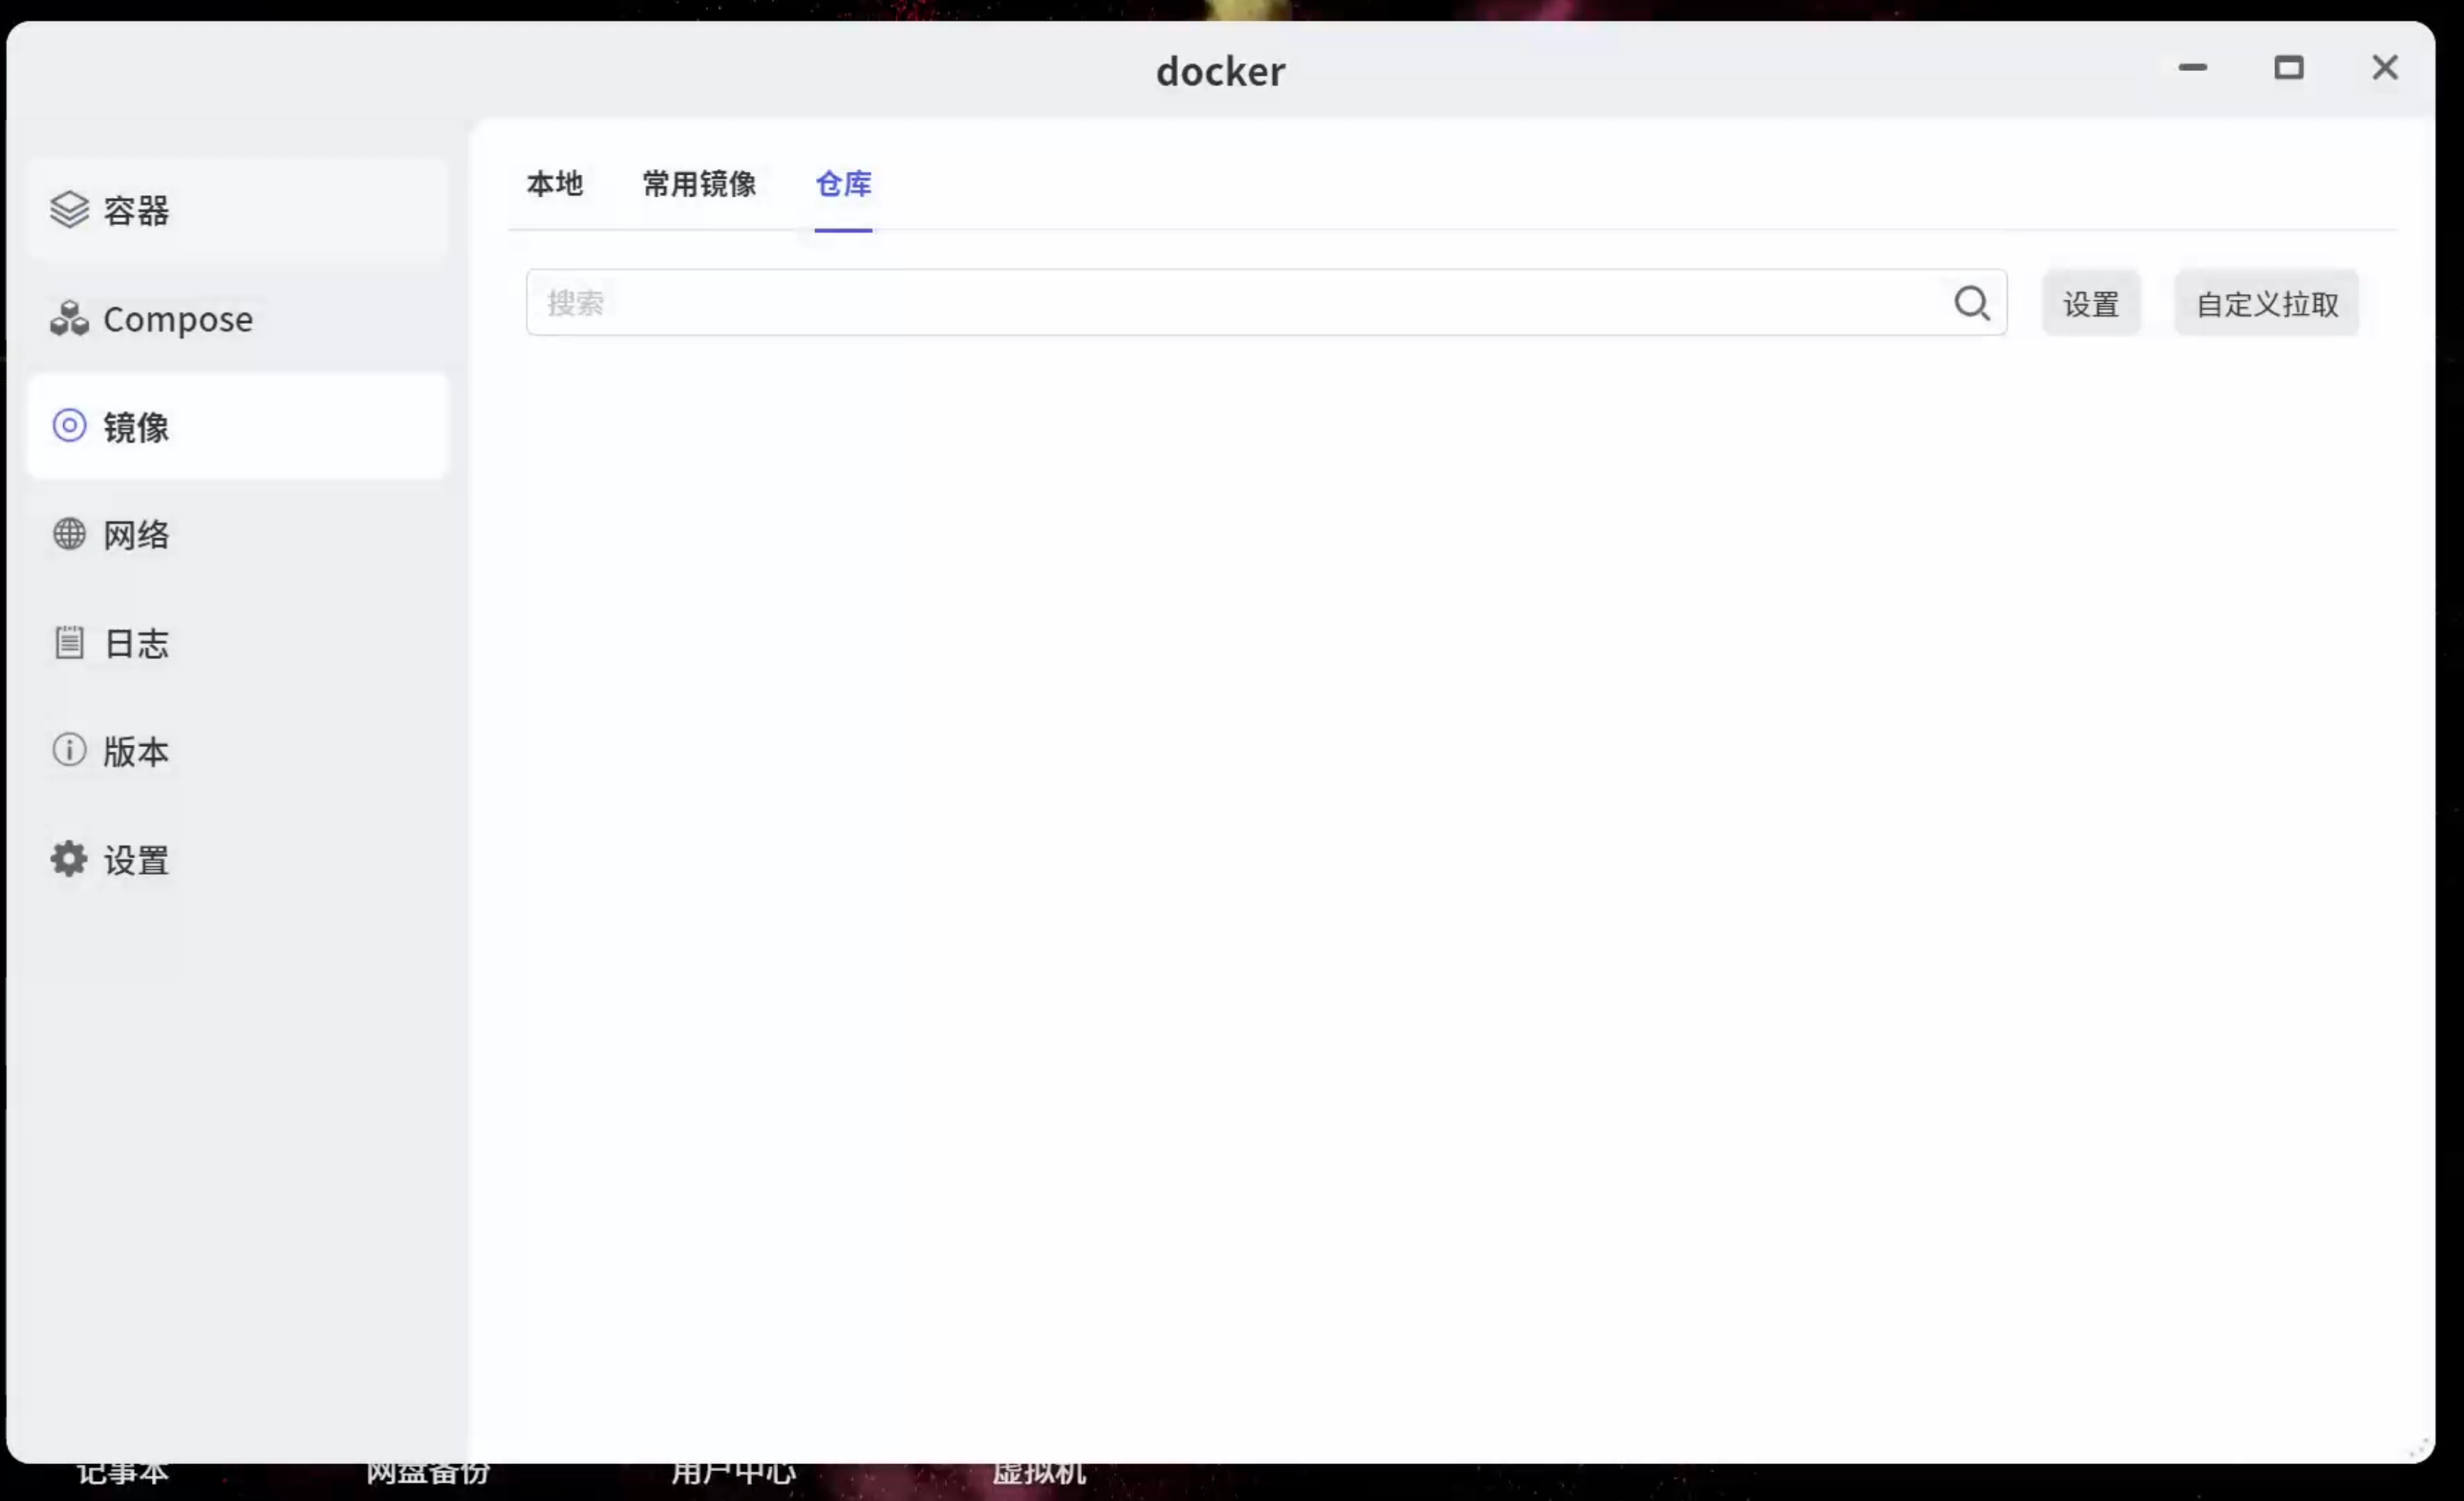The width and height of the screenshot is (2464, 1501).
Task: Minimize the docker window
Action: [2192, 68]
